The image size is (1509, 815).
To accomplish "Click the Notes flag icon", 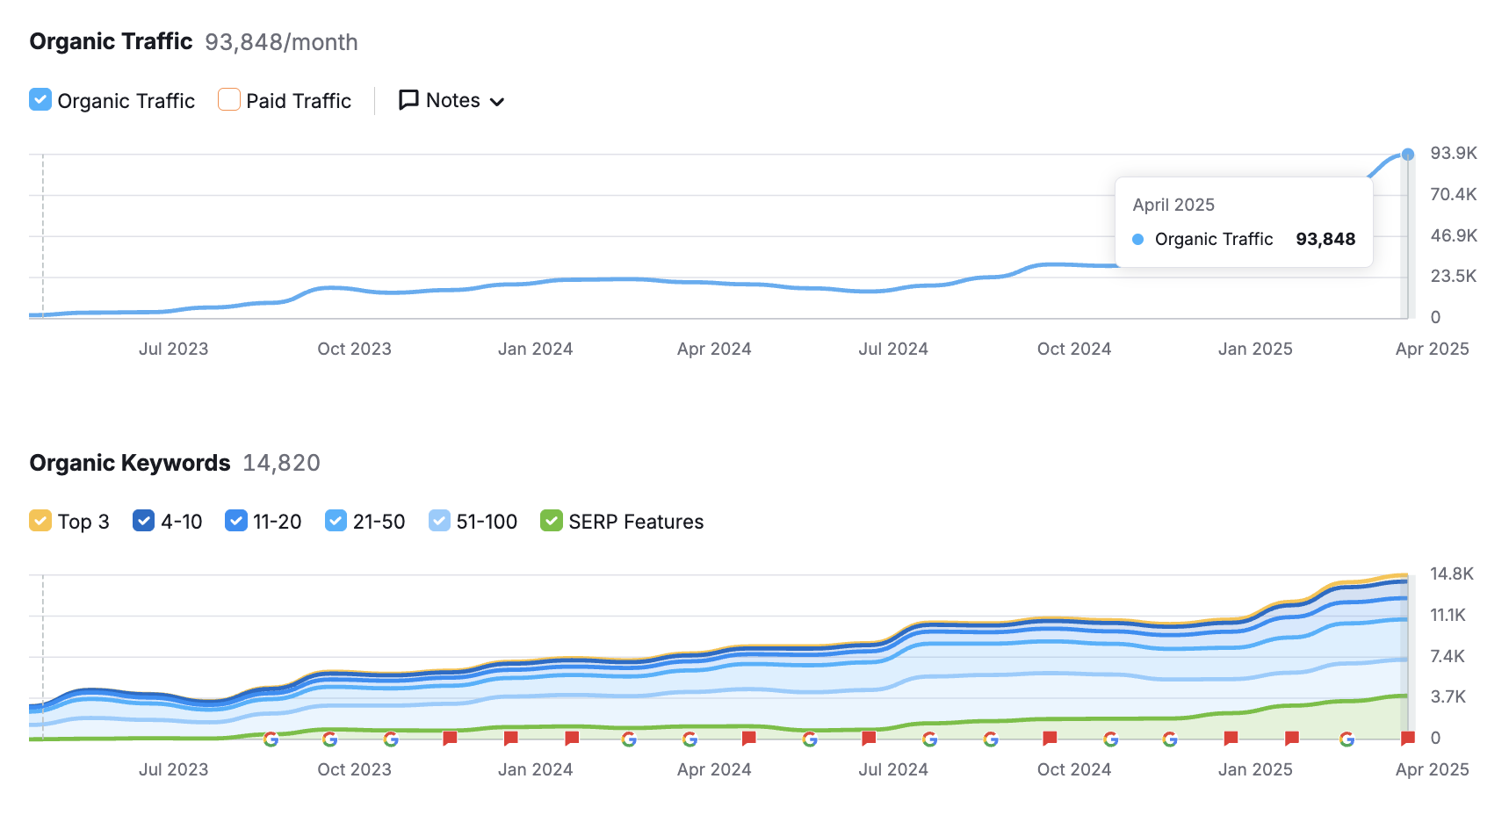I will tap(408, 100).
